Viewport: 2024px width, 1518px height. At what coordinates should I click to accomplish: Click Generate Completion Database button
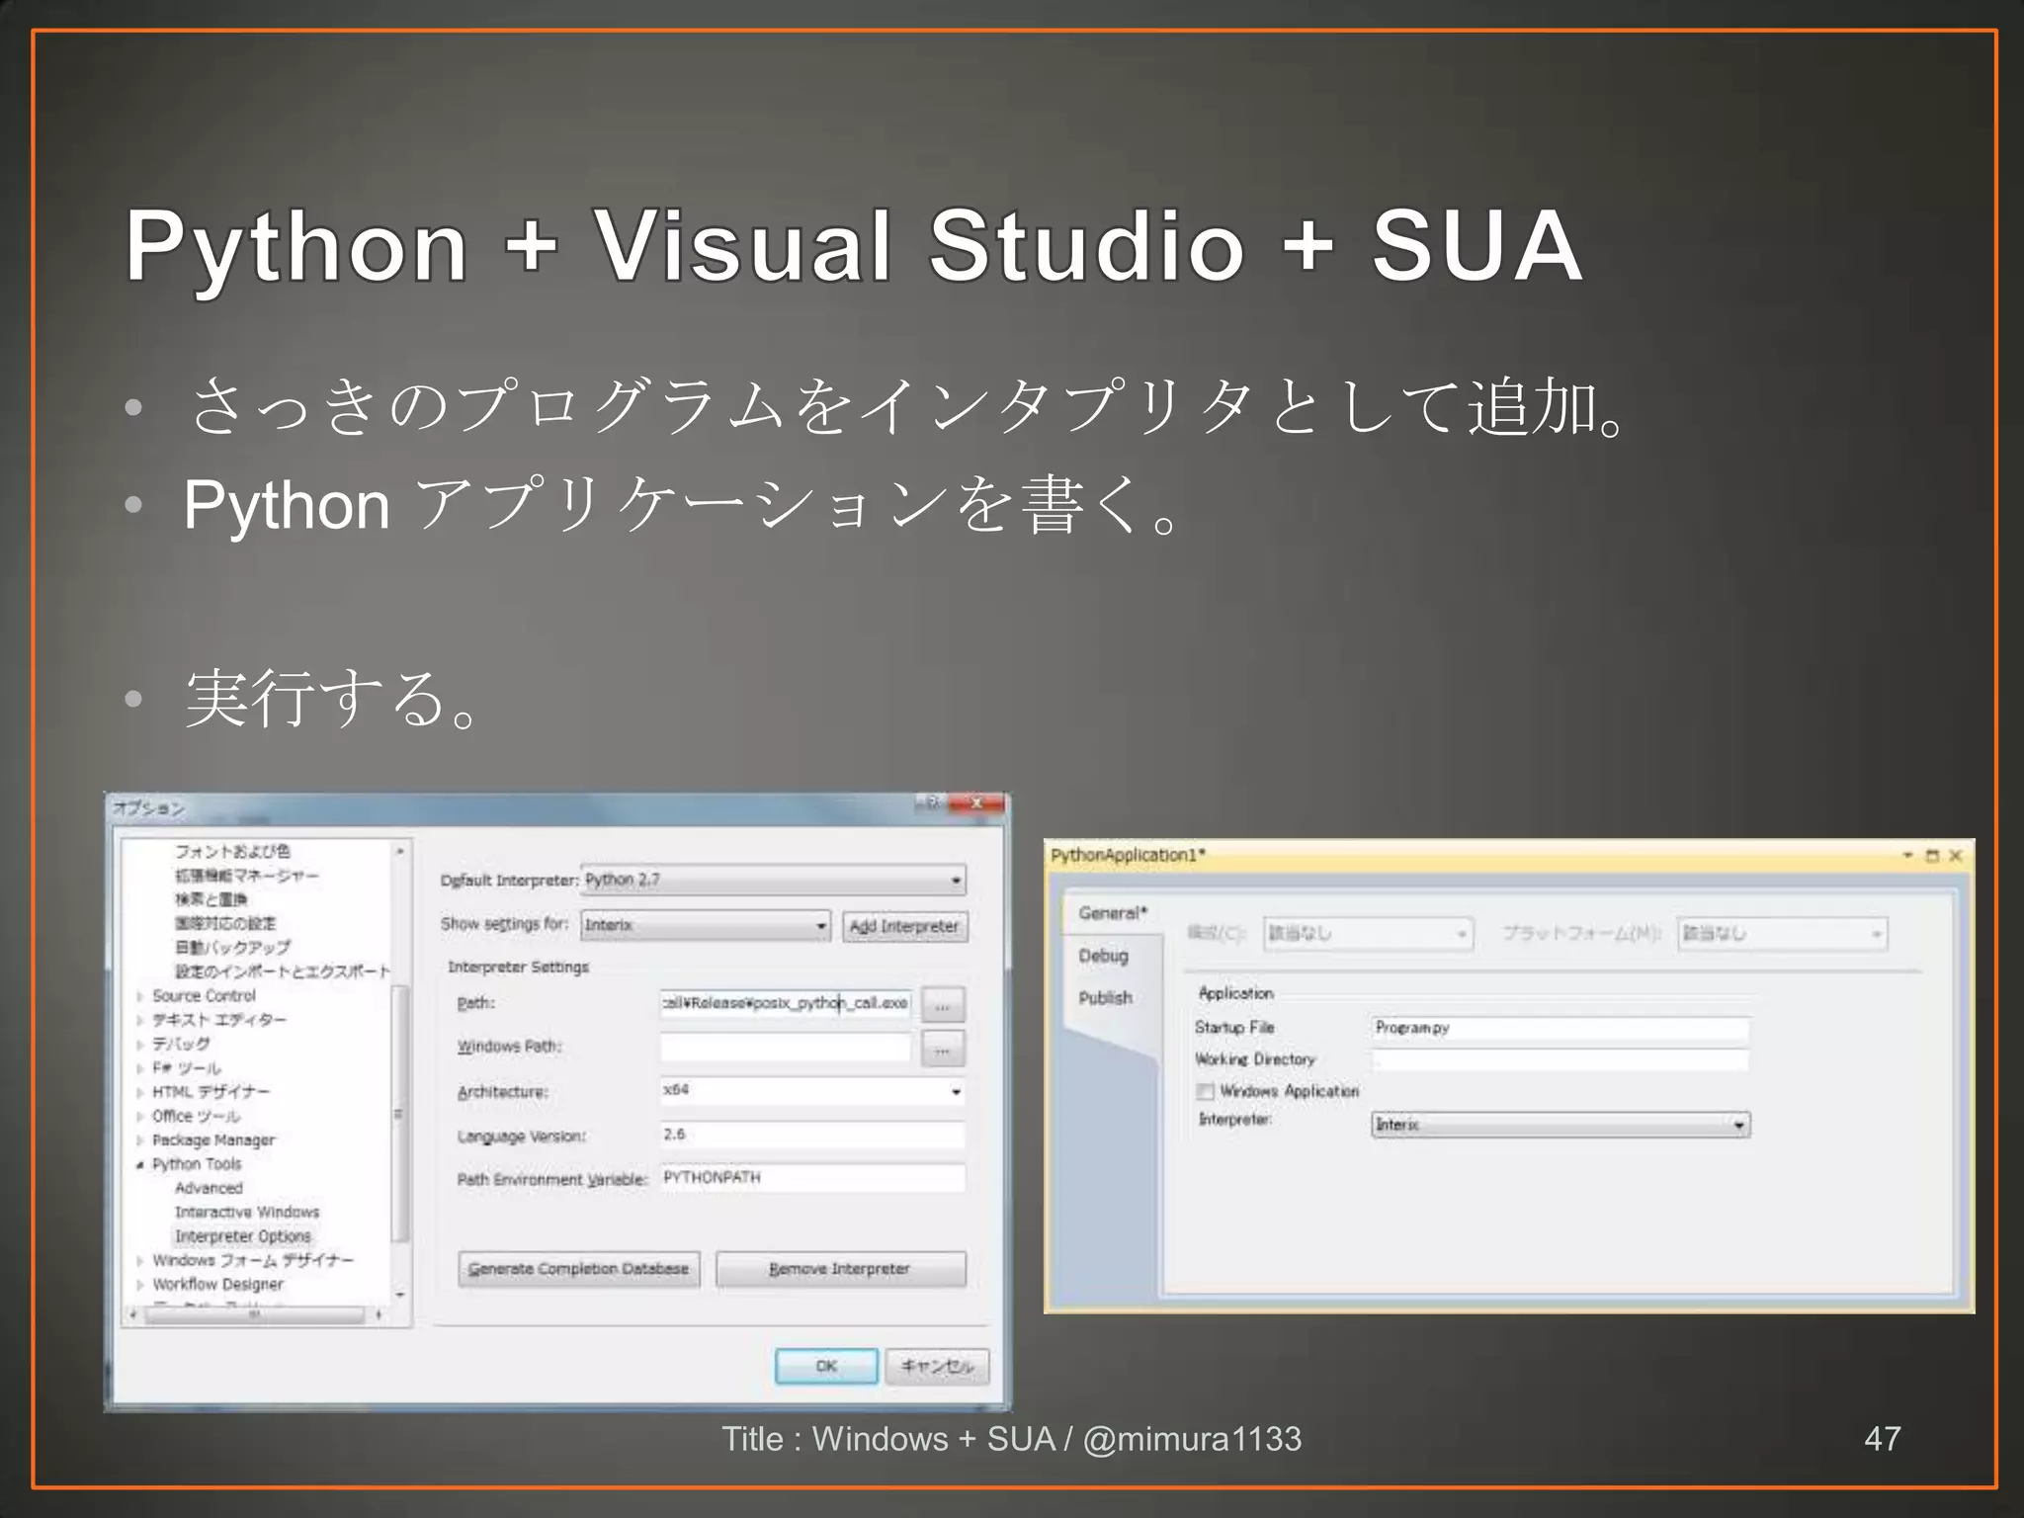(x=579, y=1269)
